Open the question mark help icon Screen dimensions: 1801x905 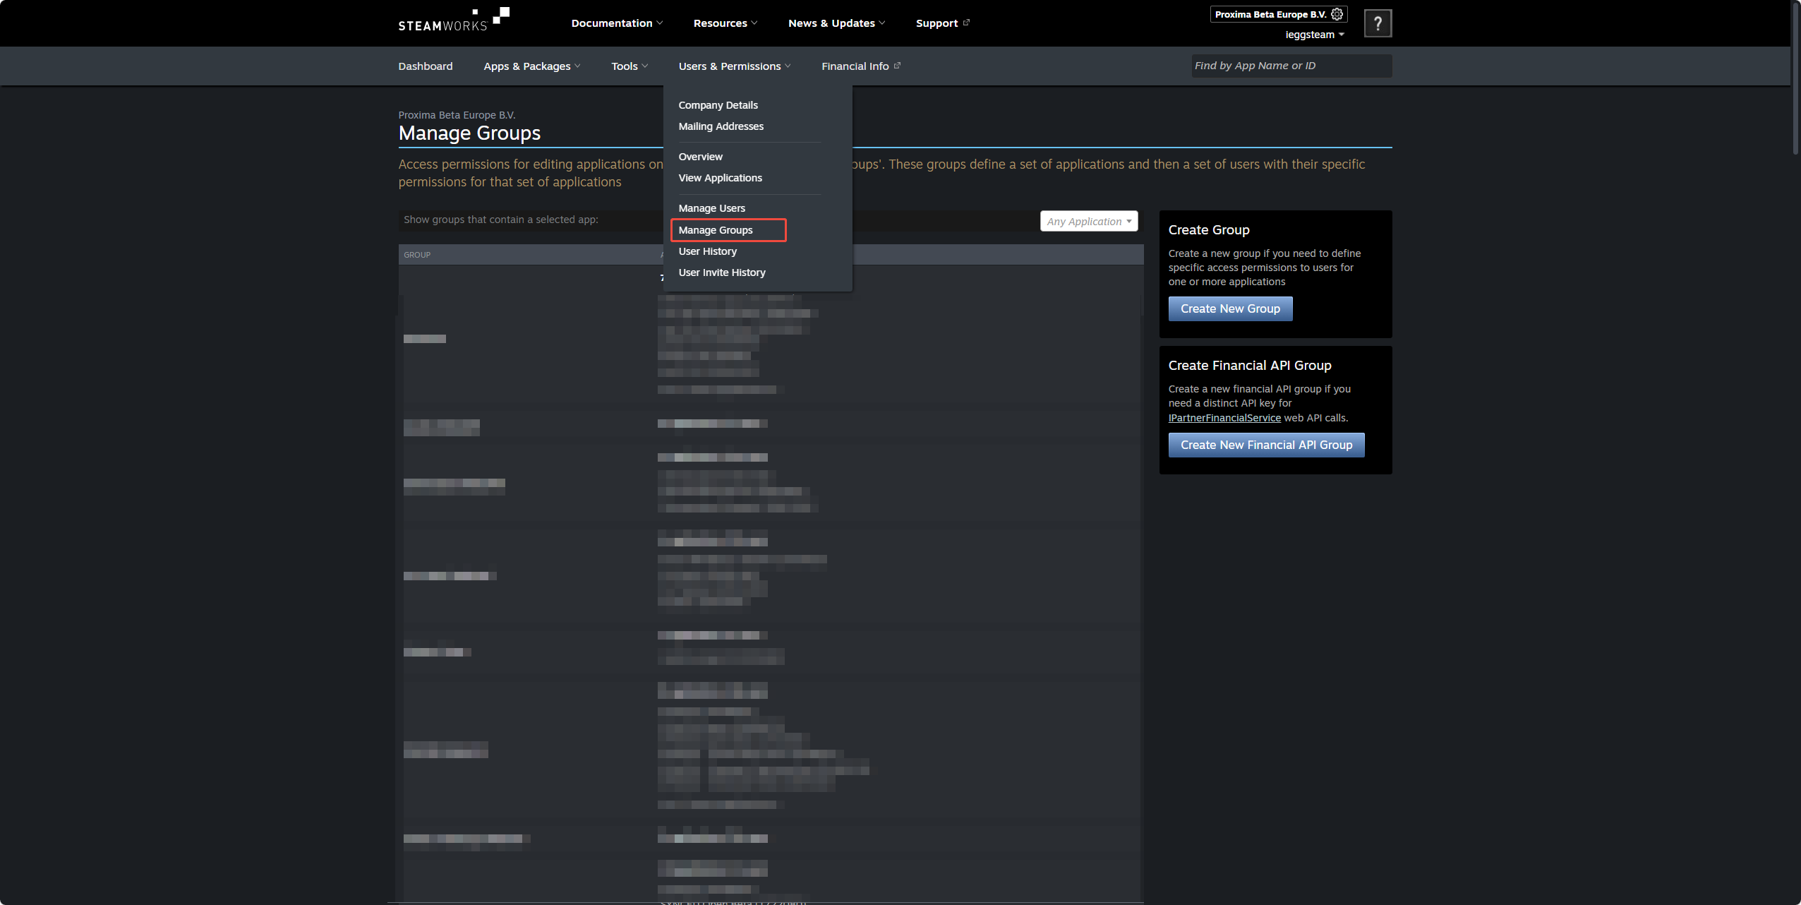pyautogui.click(x=1377, y=23)
